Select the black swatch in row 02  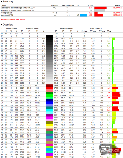50,36
